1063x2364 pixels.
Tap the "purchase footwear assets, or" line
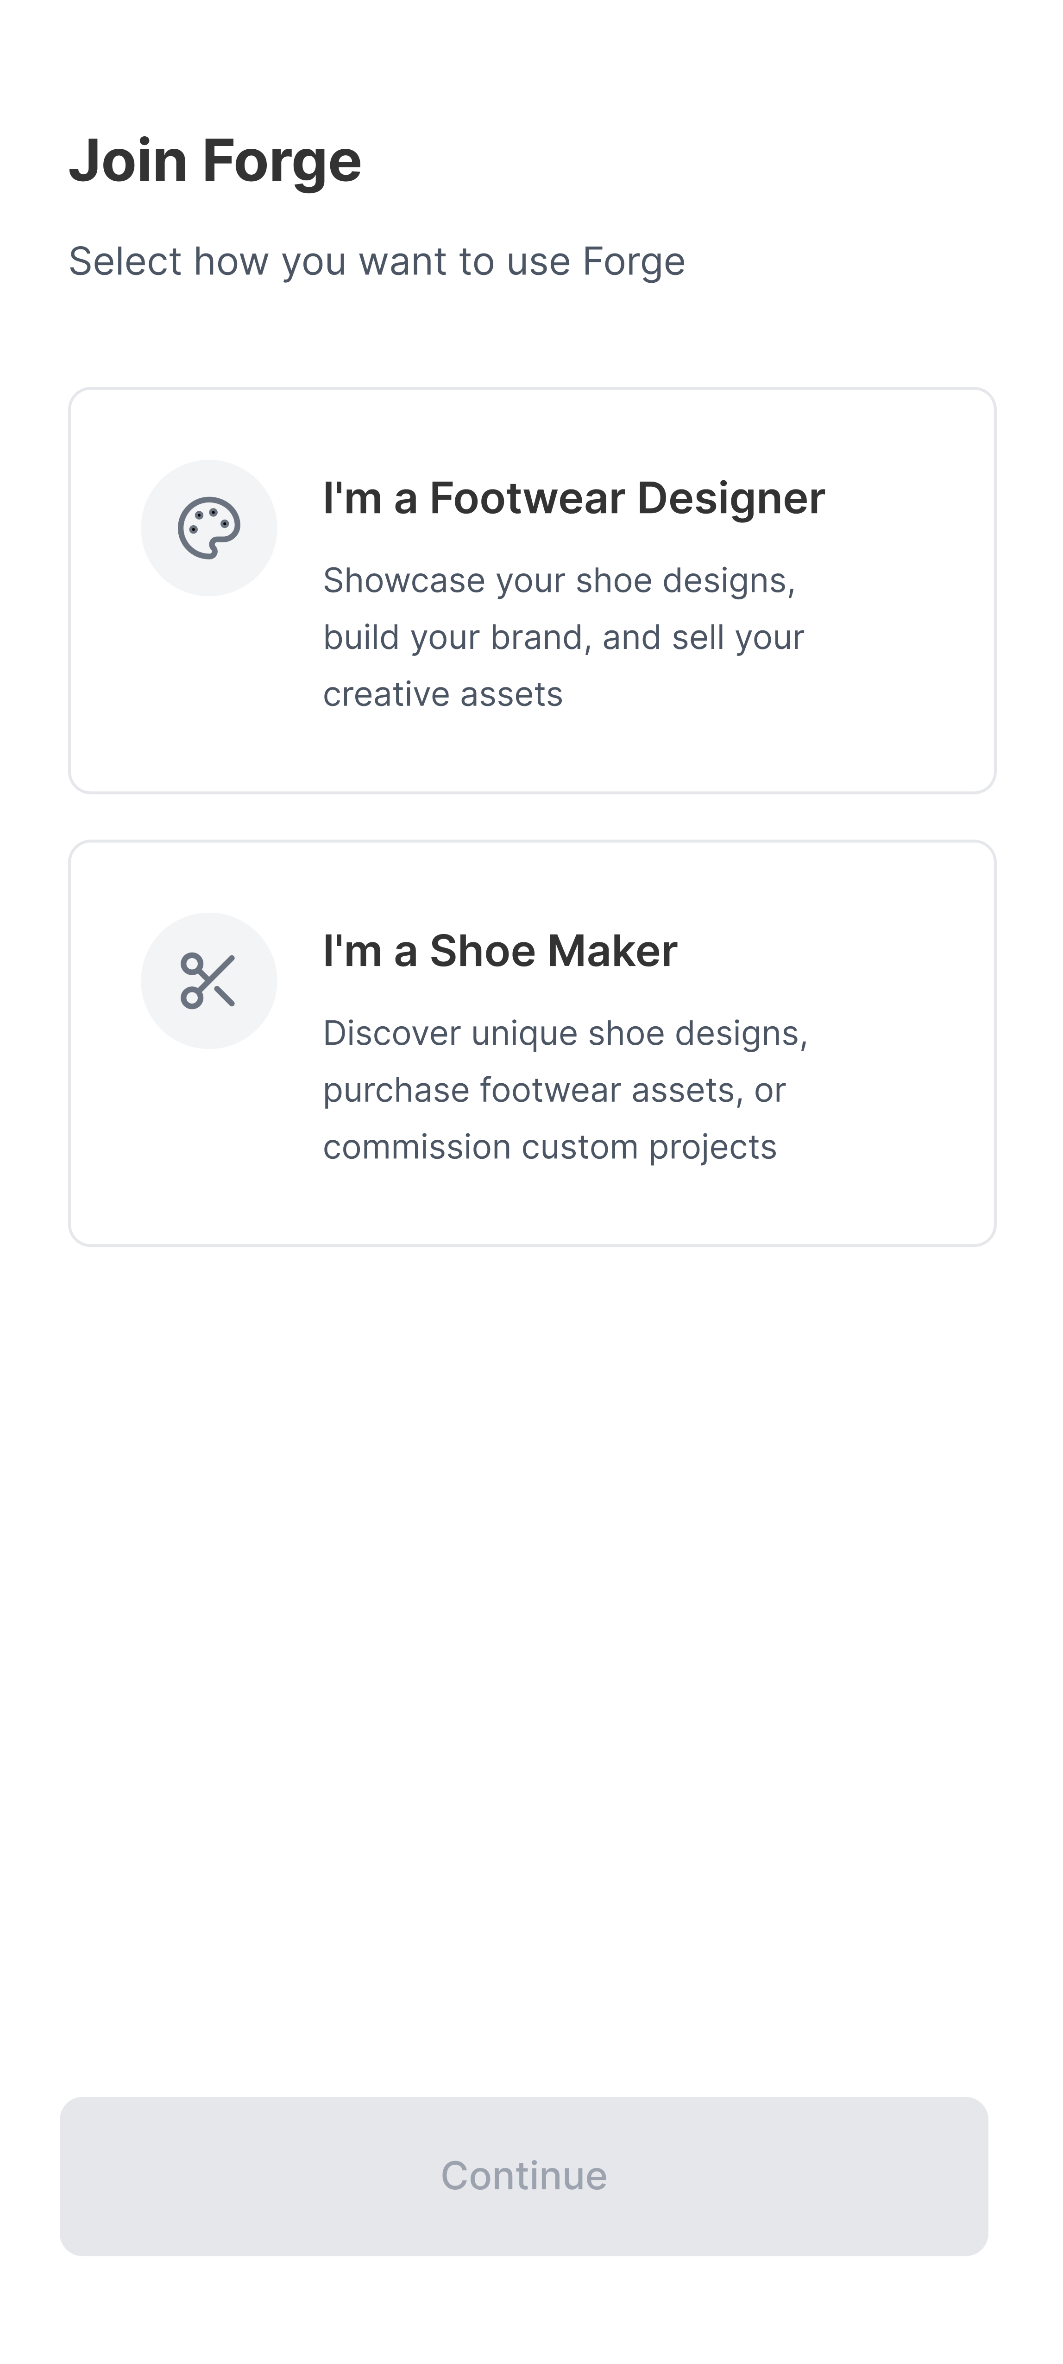click(x=554, y=1090)
